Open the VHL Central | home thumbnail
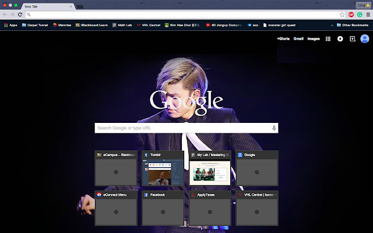 (x=257, y=208)
